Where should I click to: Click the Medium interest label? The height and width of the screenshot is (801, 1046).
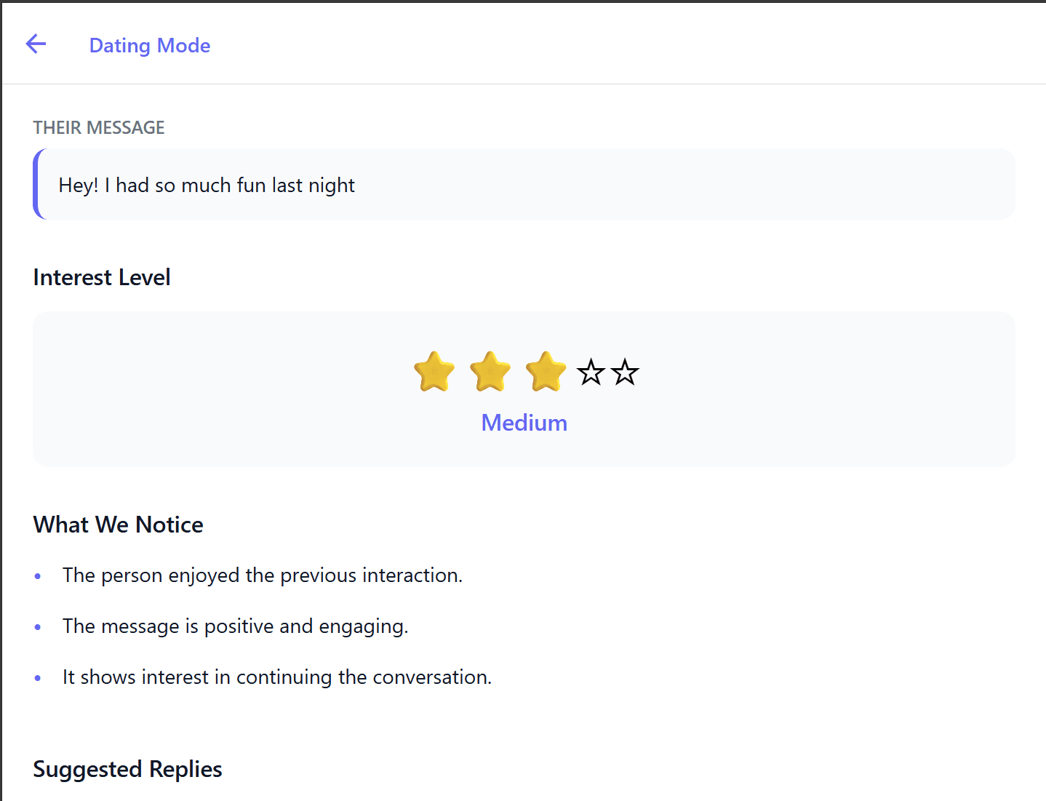pyautogui.click(x=524, y=423)
